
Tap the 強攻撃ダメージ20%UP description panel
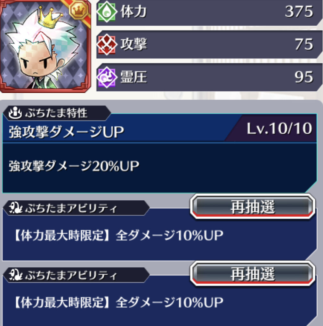coord(159,168)
